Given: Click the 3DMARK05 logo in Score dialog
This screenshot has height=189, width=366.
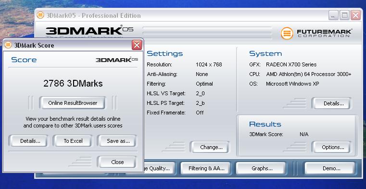Looking at the screenshot, I should coord(117,60).
